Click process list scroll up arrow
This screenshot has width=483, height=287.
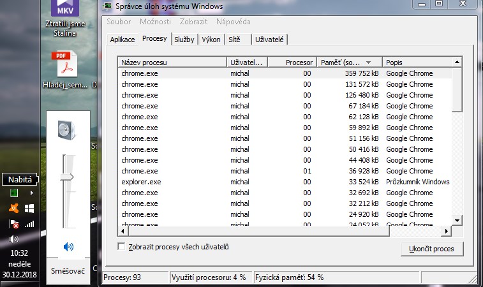click(x=457, y=63)
